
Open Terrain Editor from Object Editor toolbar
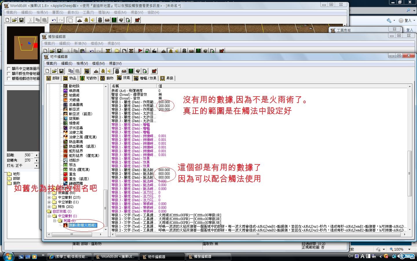click(96, 71)
